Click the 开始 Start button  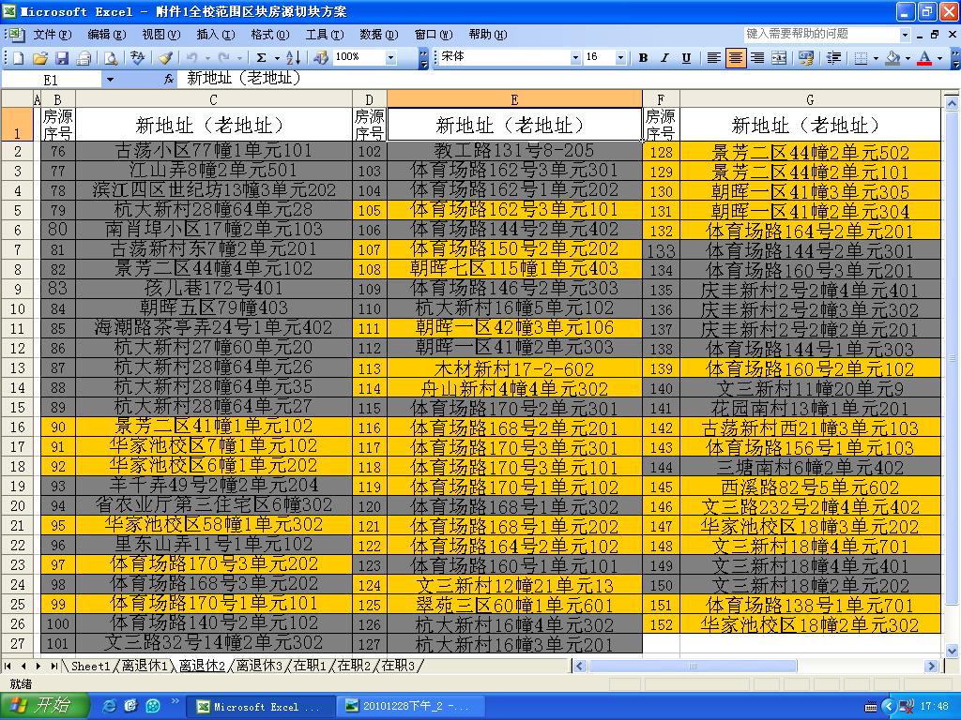coord(45,706)
